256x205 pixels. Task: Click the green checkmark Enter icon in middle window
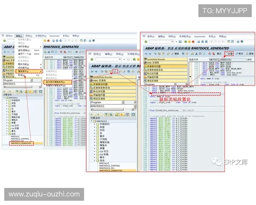coord(92,59)
